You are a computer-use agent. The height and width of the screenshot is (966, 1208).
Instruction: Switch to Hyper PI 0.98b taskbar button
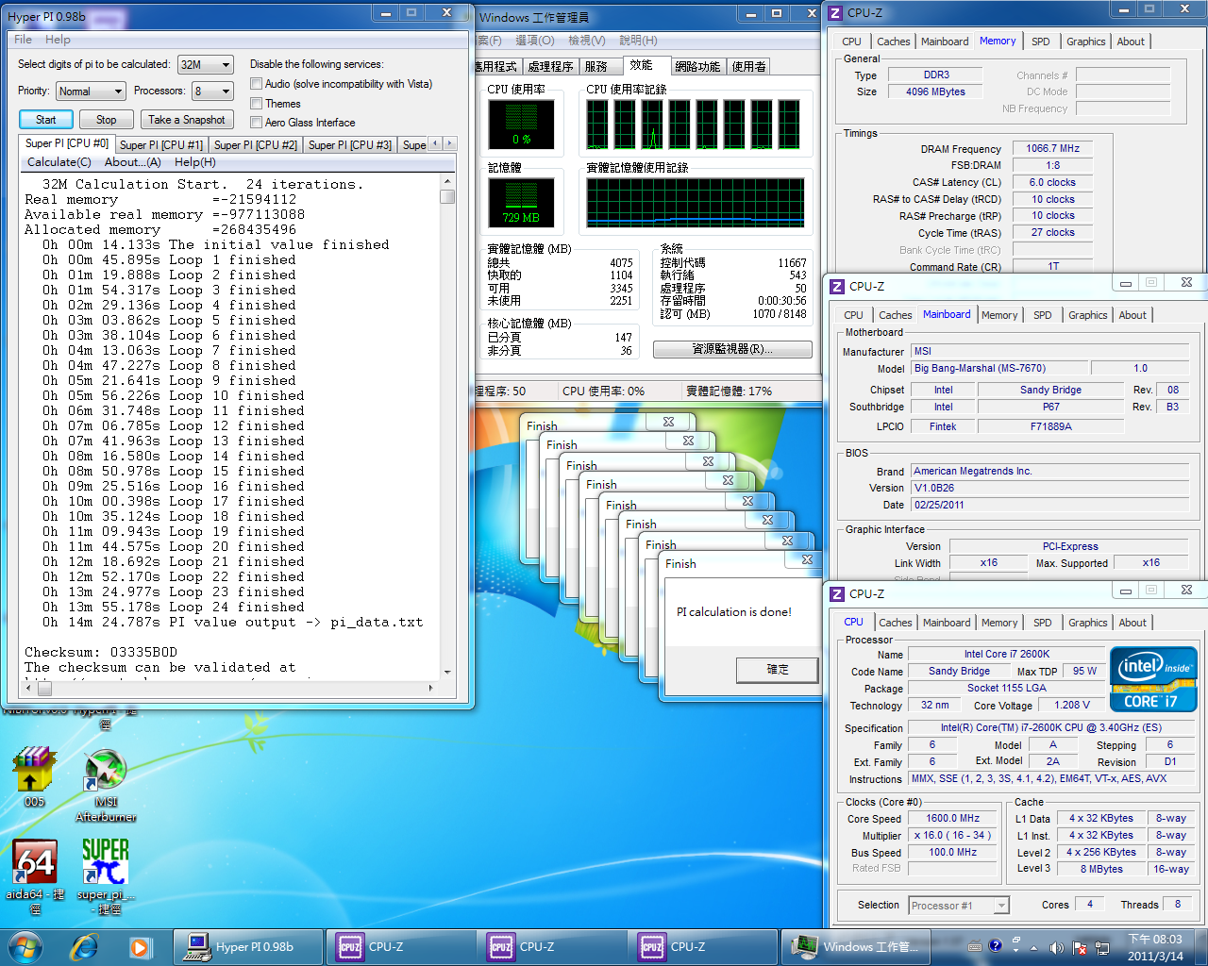247,946
